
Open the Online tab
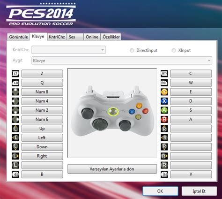tap(92, 37)
